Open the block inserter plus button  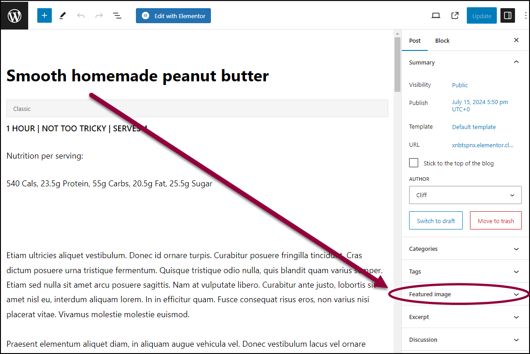44,15
